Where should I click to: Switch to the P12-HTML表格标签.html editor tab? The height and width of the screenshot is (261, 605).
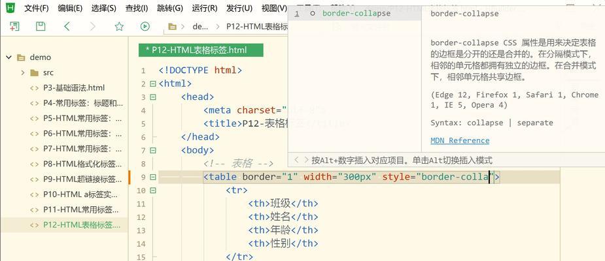pyautogui.click(x=201, y=50)
